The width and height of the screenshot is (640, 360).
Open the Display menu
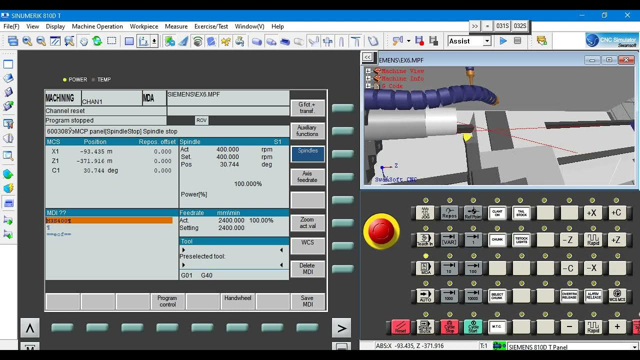pyautogui.click(x=55, y=26)
